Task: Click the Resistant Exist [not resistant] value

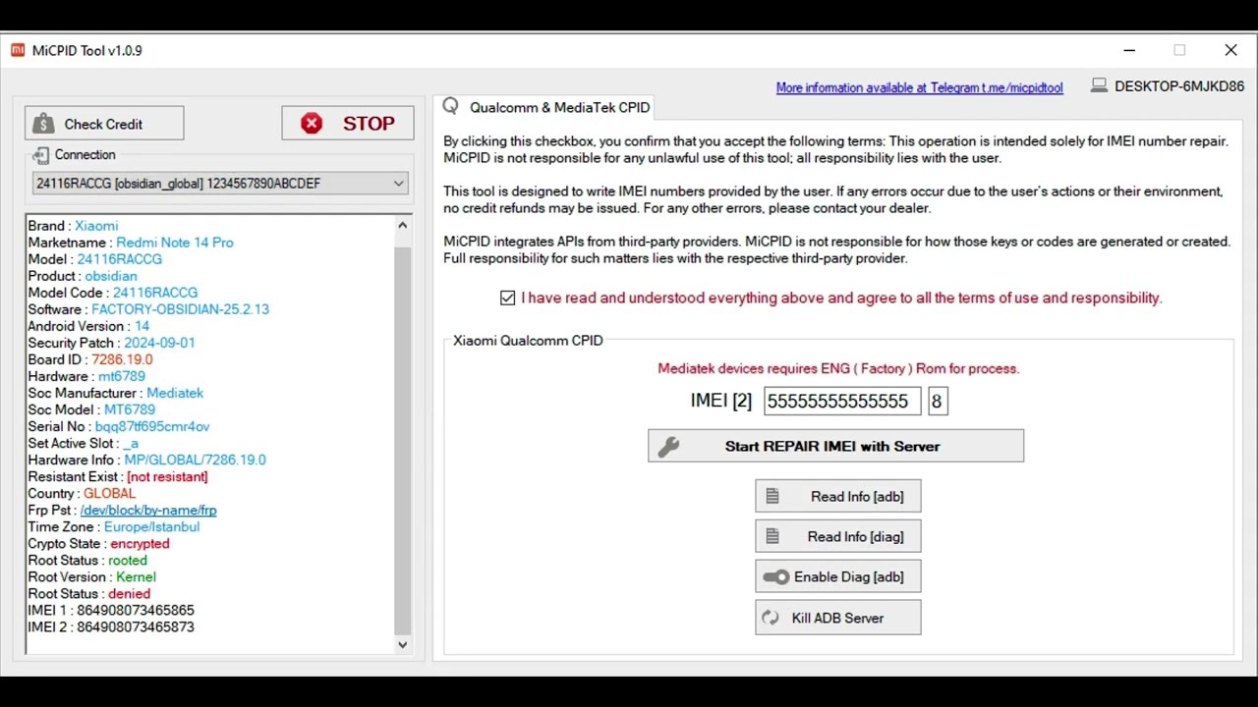Action: click(167, 477)
